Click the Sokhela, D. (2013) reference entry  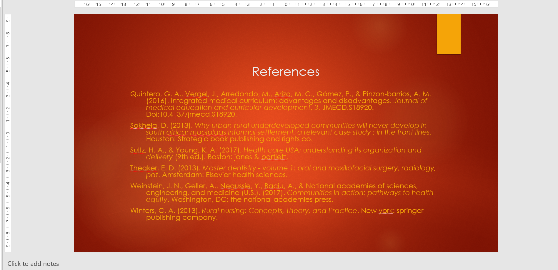[x=281, y=132]
